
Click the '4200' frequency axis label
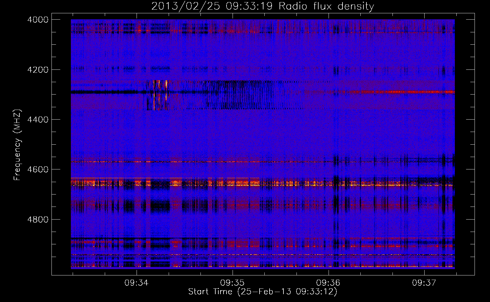pos(38,70)
